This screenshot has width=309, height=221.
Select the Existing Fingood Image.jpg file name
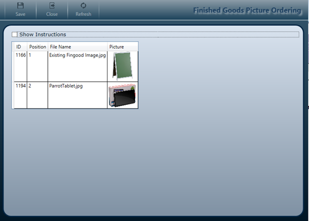[x=77, y=55]
